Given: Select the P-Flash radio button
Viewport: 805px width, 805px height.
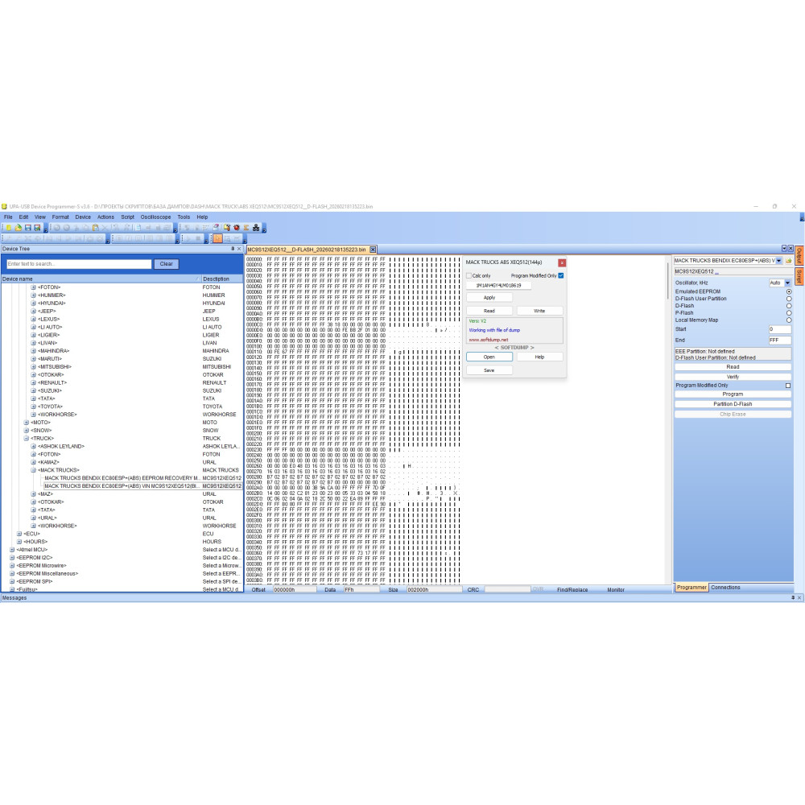Looking at the screenshot, I should tap(789, 313).
